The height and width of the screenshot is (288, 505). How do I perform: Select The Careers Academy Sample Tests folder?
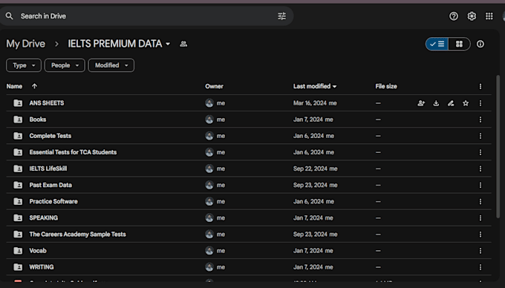(78, 235)
